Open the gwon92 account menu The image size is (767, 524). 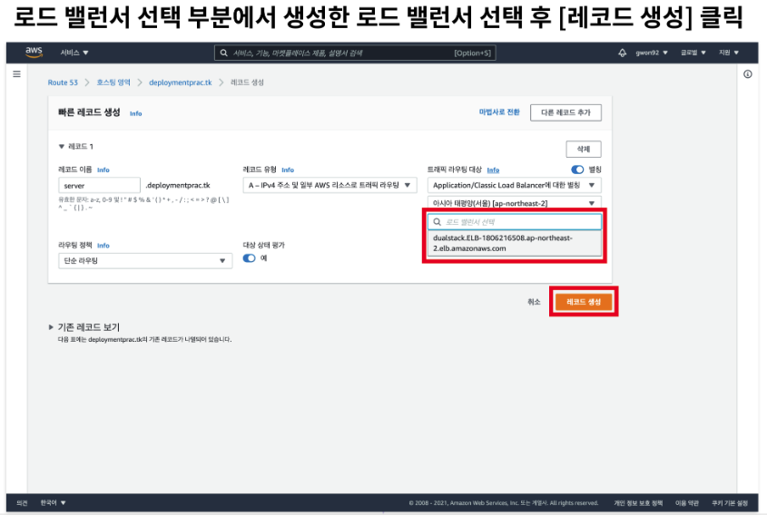(652, 53)
